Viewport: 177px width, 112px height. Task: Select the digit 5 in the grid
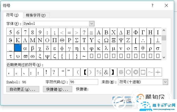coord(11,32)
